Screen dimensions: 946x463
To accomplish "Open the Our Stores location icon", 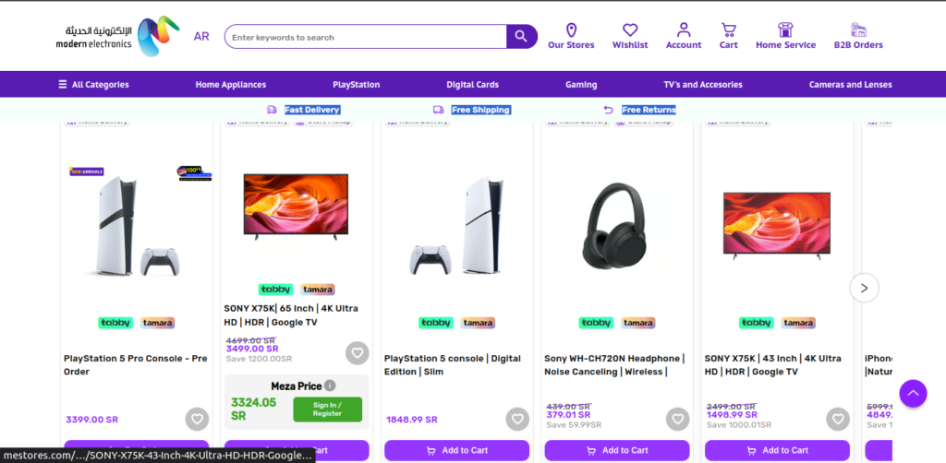I will (571, 30).
